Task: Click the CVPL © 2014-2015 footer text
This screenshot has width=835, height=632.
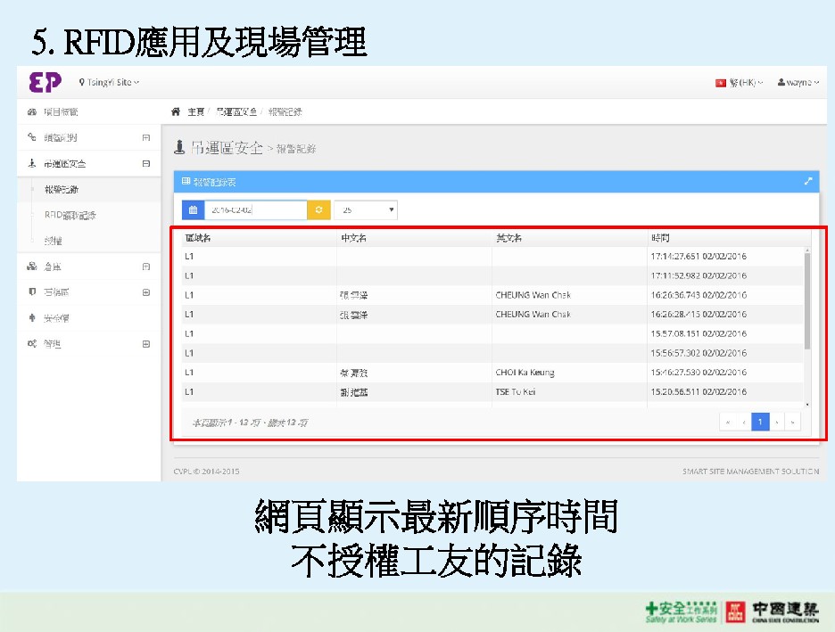Action: click(x=206, y=472)
